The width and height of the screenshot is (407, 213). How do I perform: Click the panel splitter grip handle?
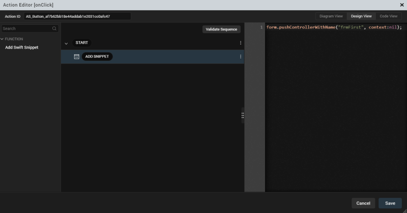click(x=243, y=116)
